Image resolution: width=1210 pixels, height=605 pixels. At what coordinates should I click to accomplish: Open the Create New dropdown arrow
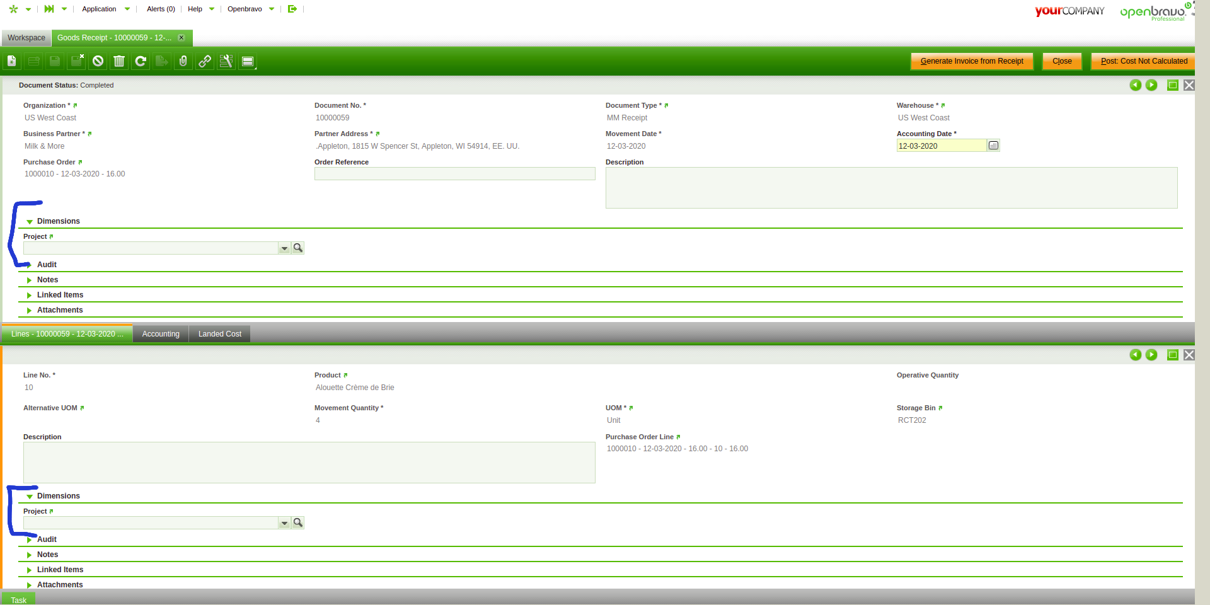click(28, 9)
